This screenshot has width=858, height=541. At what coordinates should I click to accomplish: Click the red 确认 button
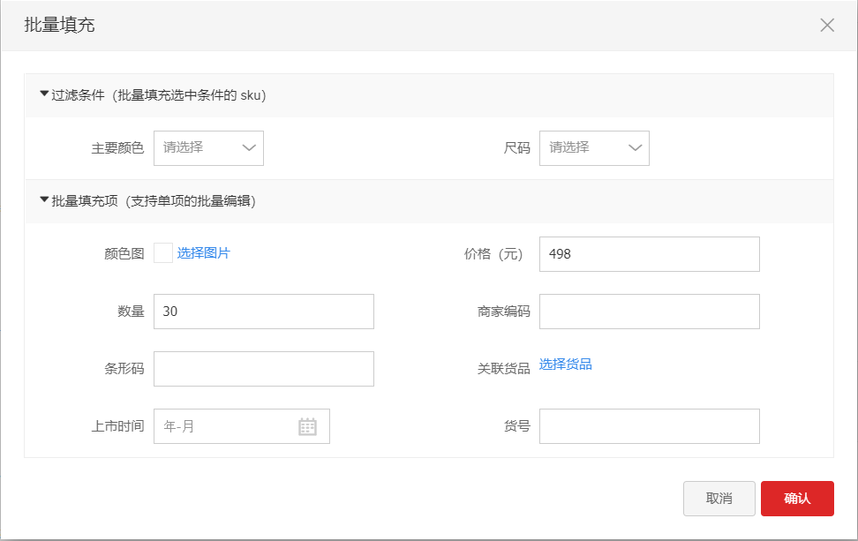797,499
